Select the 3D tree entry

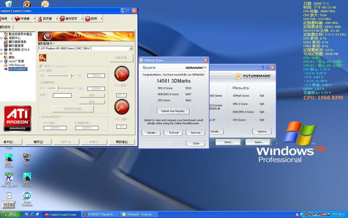click(x=10, y=53)
